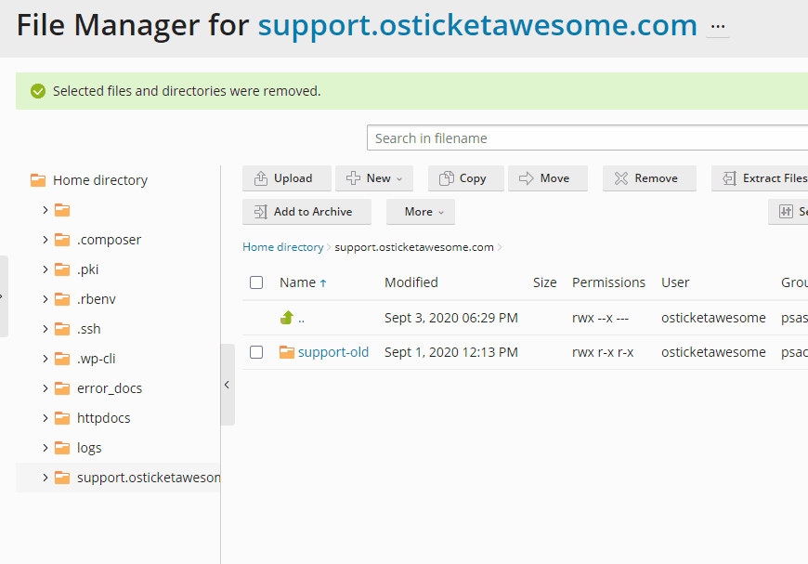The image size is (808, 564).
Task: Click the '..' parent directory link
Action: [302, 318]
